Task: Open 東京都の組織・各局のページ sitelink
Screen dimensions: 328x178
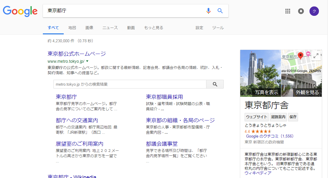Action: (x=180, y=120)
